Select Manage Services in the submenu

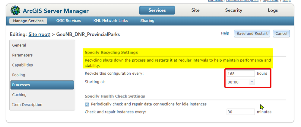point(28,21)
